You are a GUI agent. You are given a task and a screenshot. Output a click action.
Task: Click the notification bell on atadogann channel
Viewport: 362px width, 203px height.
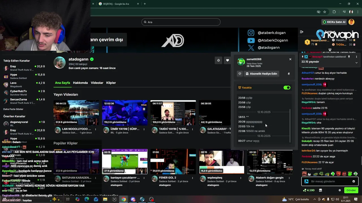pyautogui.click(x=218, y=60)
